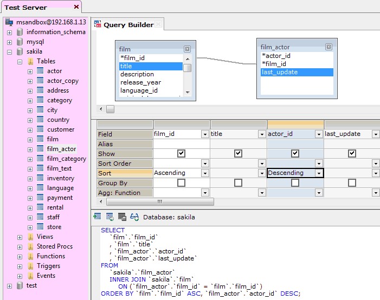Open the Sort dropdown showing Descending

click(319, 173)
